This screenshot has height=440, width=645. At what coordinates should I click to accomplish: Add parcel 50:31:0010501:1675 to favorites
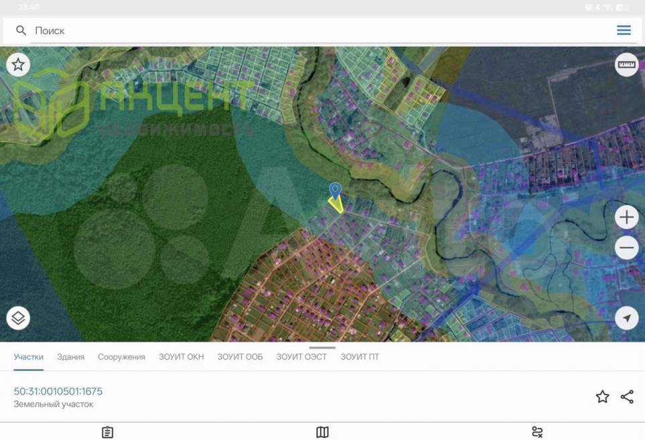(602, 397)
